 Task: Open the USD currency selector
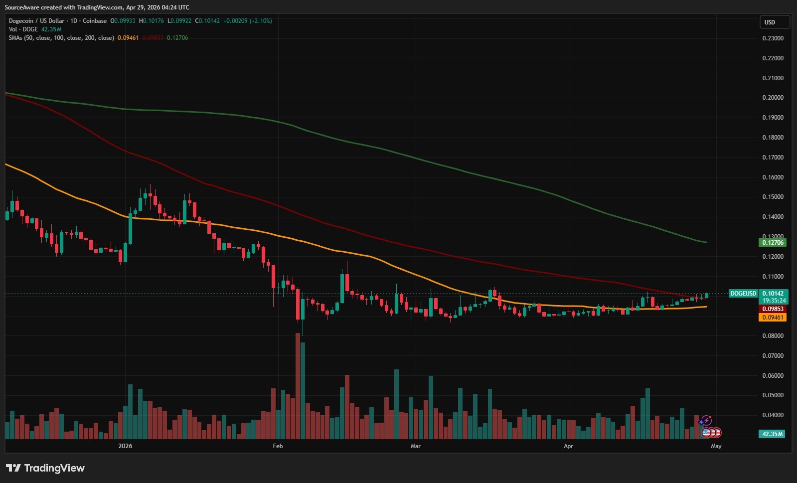tap(775, 22)
